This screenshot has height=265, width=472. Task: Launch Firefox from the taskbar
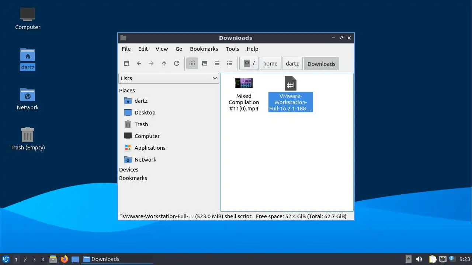[64, 259]
